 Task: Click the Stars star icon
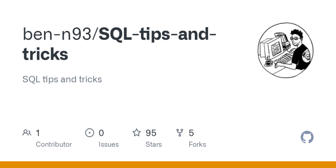point(136,133)
